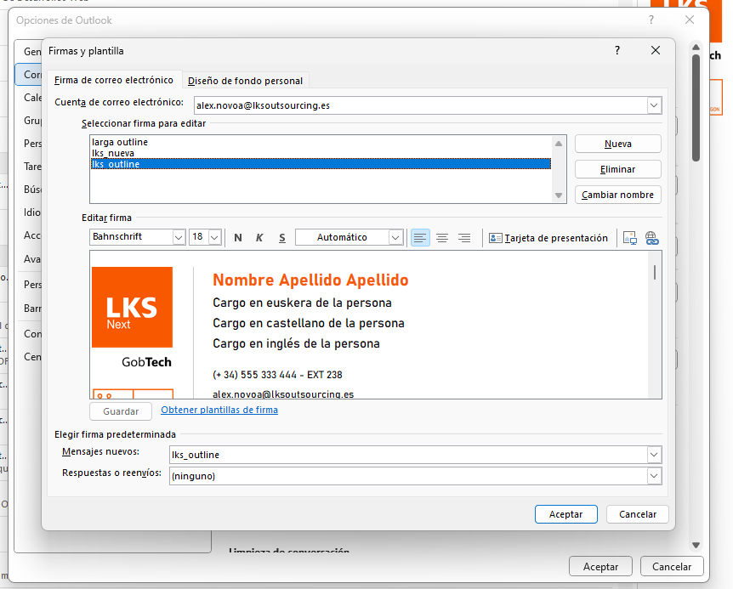Image resolution: width=733 pixels, height=589 pixels.
Task: Open the font size 18 dropdown
Action: [214, 237]
